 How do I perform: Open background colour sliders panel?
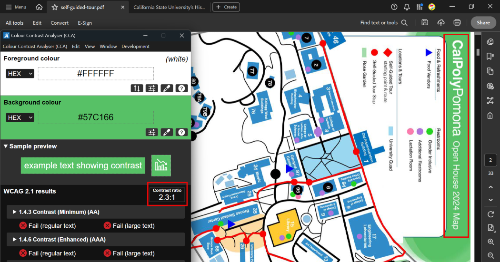152,132
